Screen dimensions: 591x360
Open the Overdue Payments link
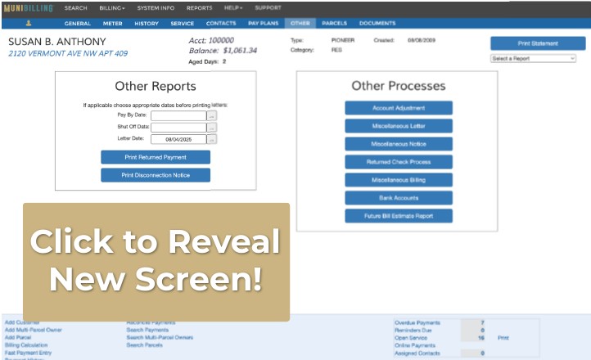coord(417,322)
